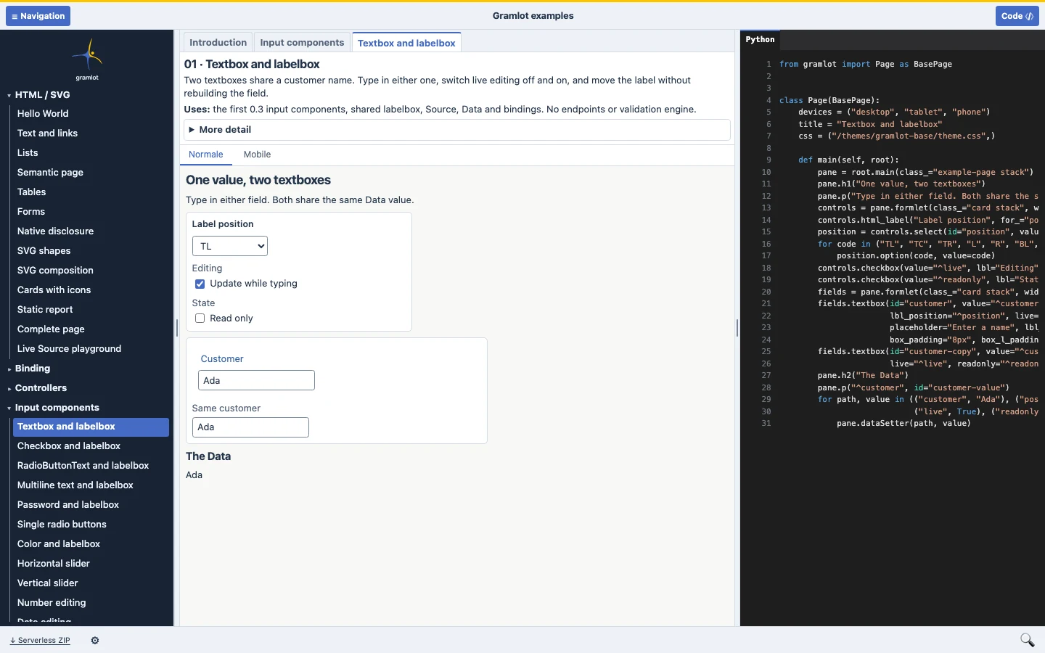Focus the Customer text field

256,380
